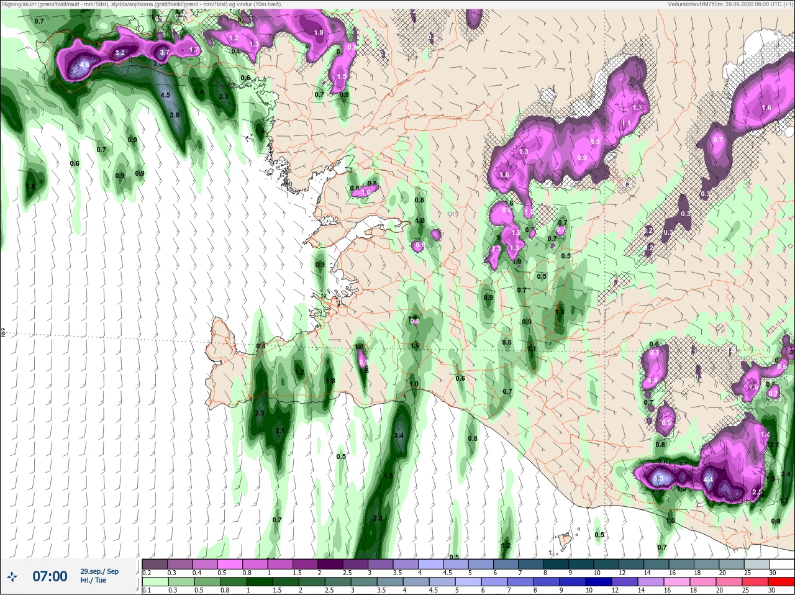Click the 4.5 rain value on the map
This screenshot has width=795, height=595.
pyautogui.click(x=165, y=96)
